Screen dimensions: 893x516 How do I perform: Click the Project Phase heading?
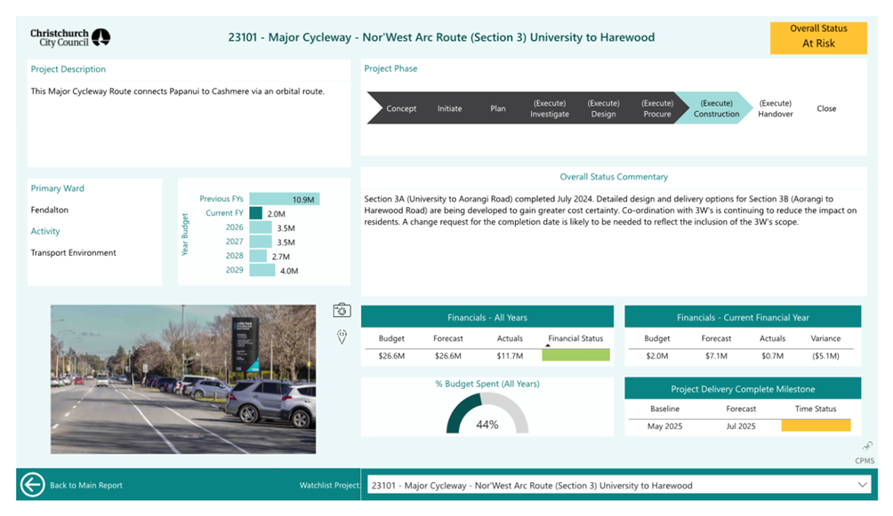tap(390, 68)
